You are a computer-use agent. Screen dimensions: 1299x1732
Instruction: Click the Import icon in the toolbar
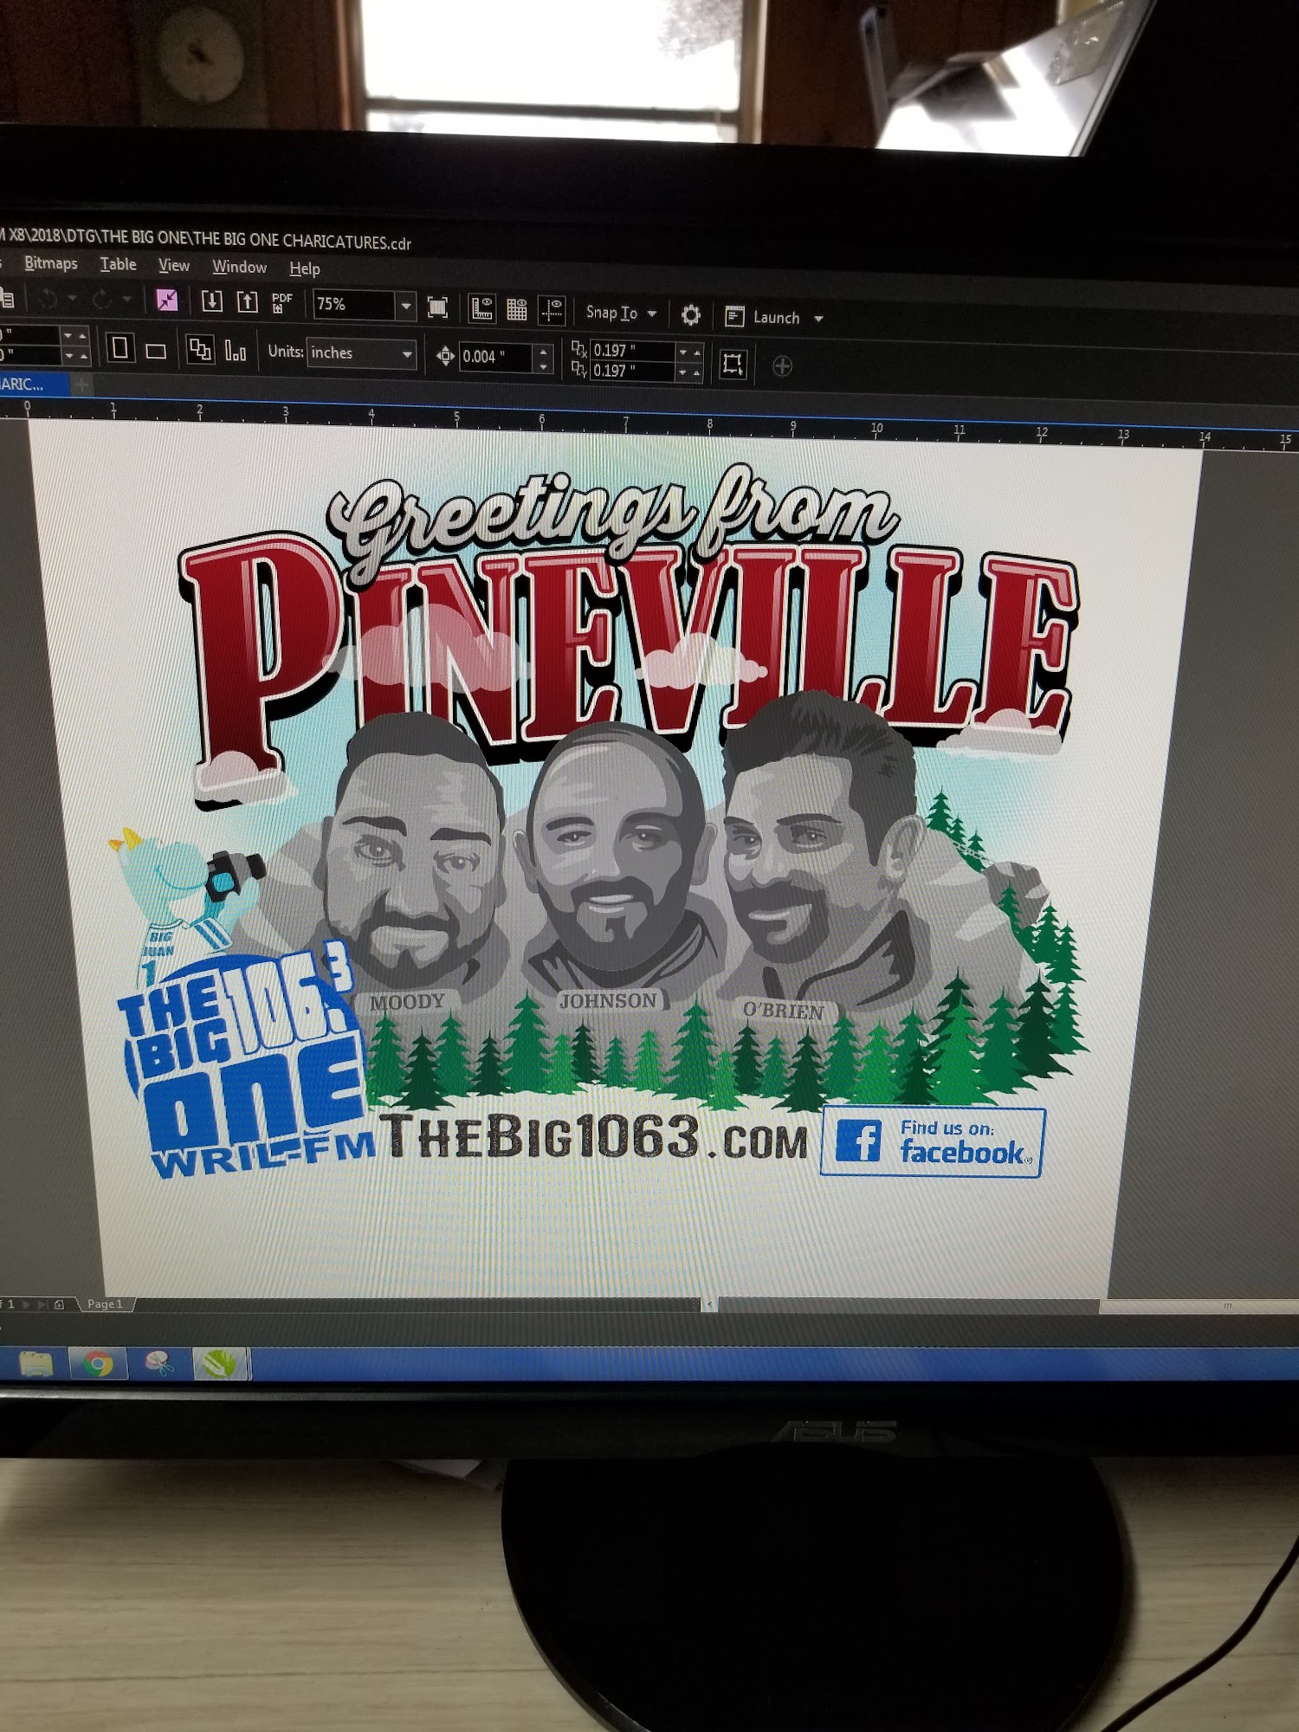(211, 301)
